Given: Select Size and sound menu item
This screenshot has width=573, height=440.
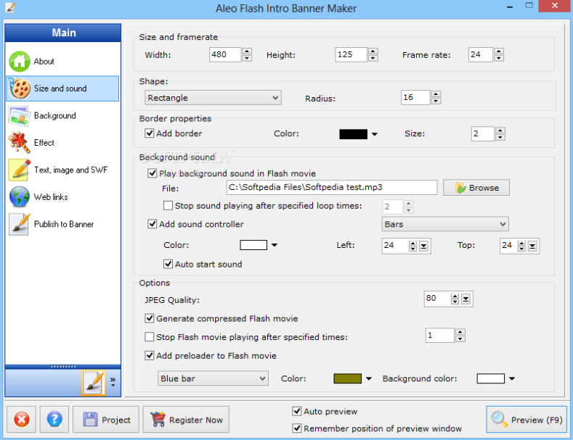Looking at the screenshot, I should (62, 88).
